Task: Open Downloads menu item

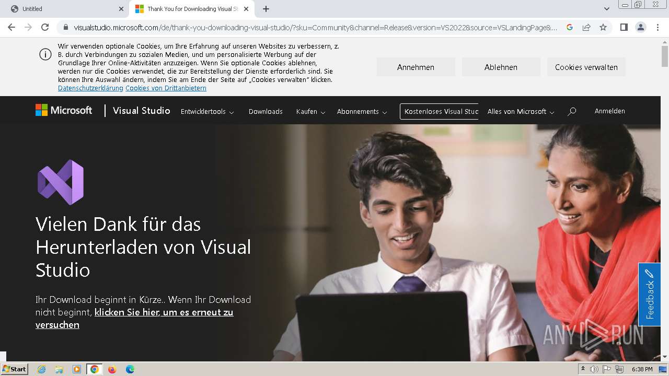Action: click(x=266, y=112)
